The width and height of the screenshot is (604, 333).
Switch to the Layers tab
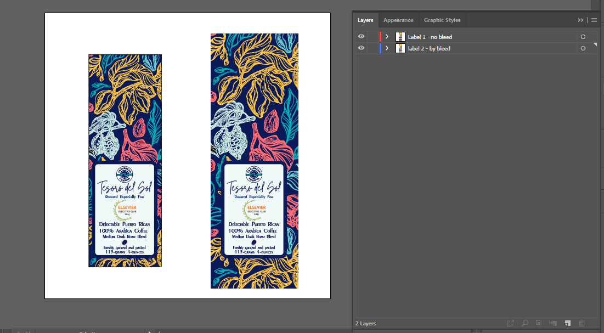365,20
